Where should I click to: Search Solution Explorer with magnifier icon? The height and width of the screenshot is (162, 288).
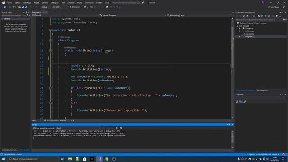click(x=283, y=20)
